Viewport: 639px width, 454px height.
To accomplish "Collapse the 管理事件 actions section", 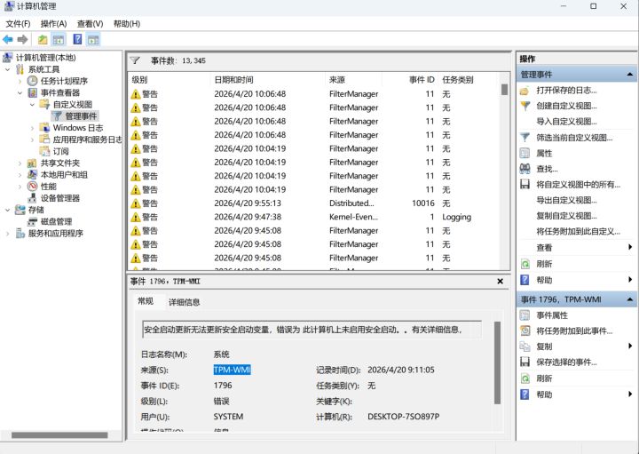I will [630, 75].
